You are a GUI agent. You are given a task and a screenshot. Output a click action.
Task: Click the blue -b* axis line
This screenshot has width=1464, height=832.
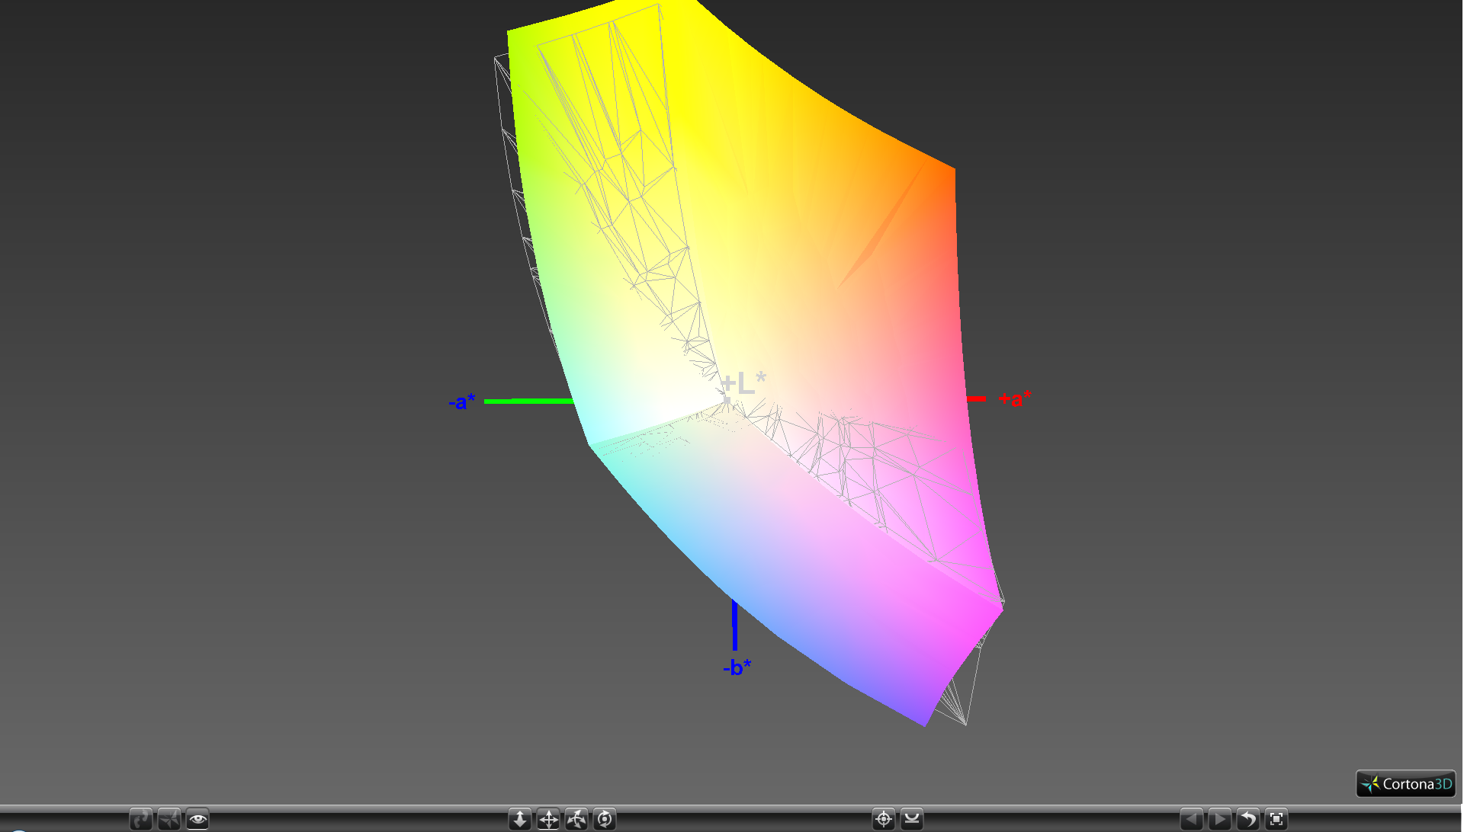[735, 625]
